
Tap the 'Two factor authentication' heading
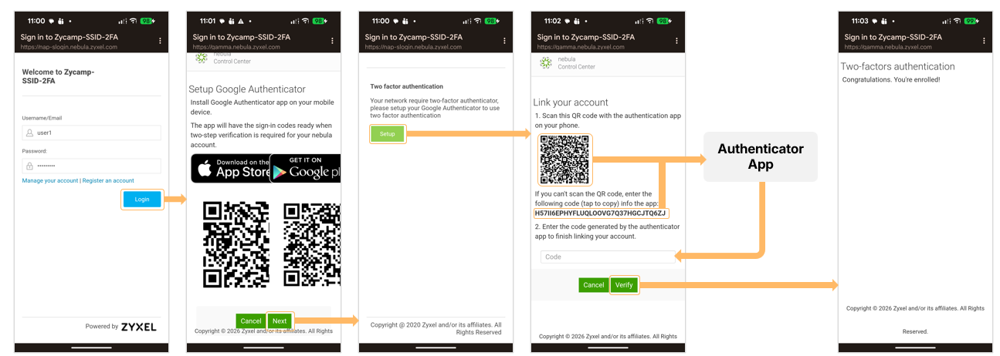click(x=407, y=86)
